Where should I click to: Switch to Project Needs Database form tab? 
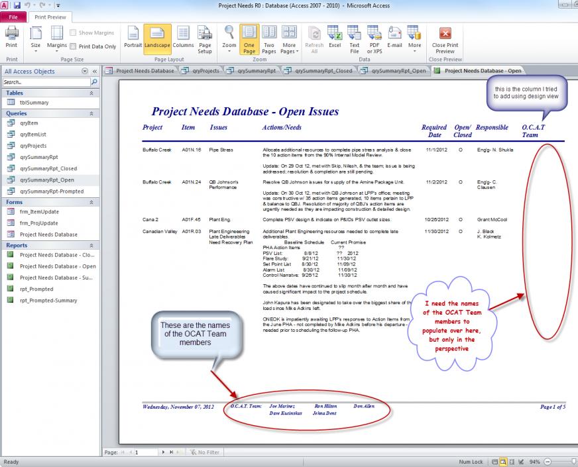tap(140, 71)
